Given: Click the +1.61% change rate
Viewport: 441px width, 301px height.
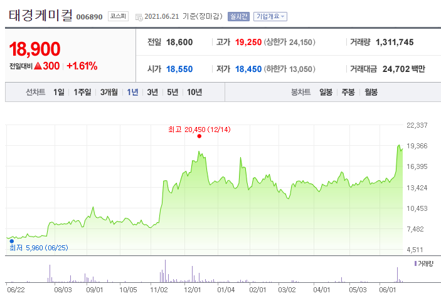Looking at the screenshot, I should (82, 66).
